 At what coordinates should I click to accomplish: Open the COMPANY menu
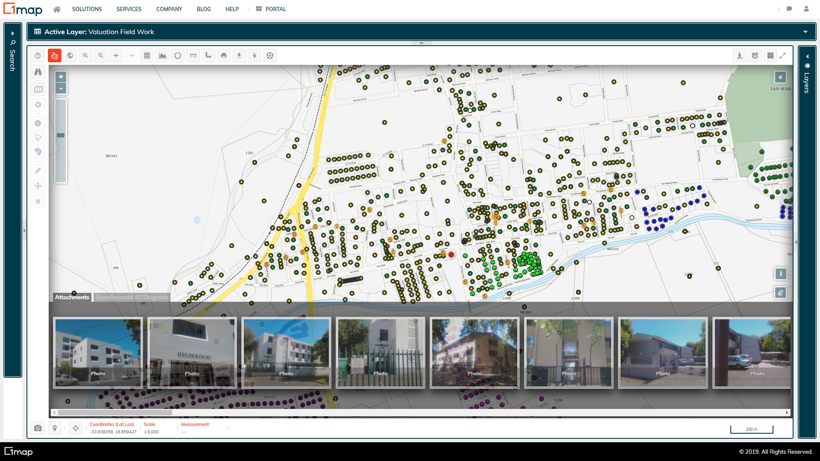169,9
